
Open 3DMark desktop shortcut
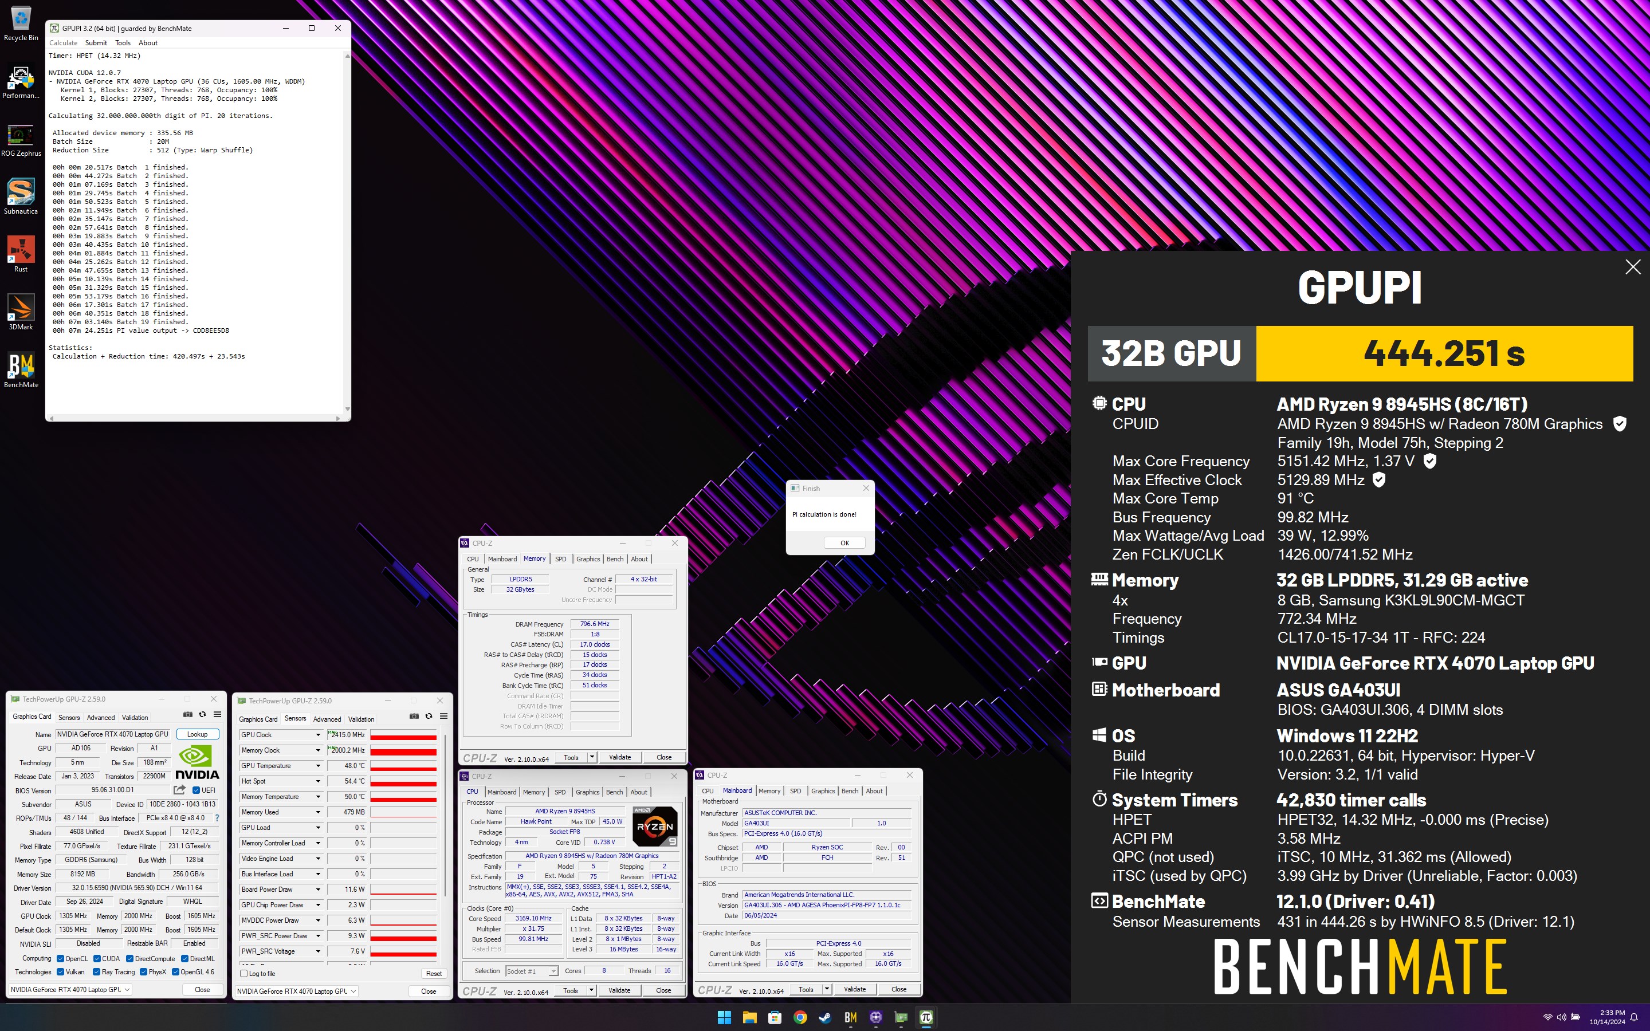21,312
